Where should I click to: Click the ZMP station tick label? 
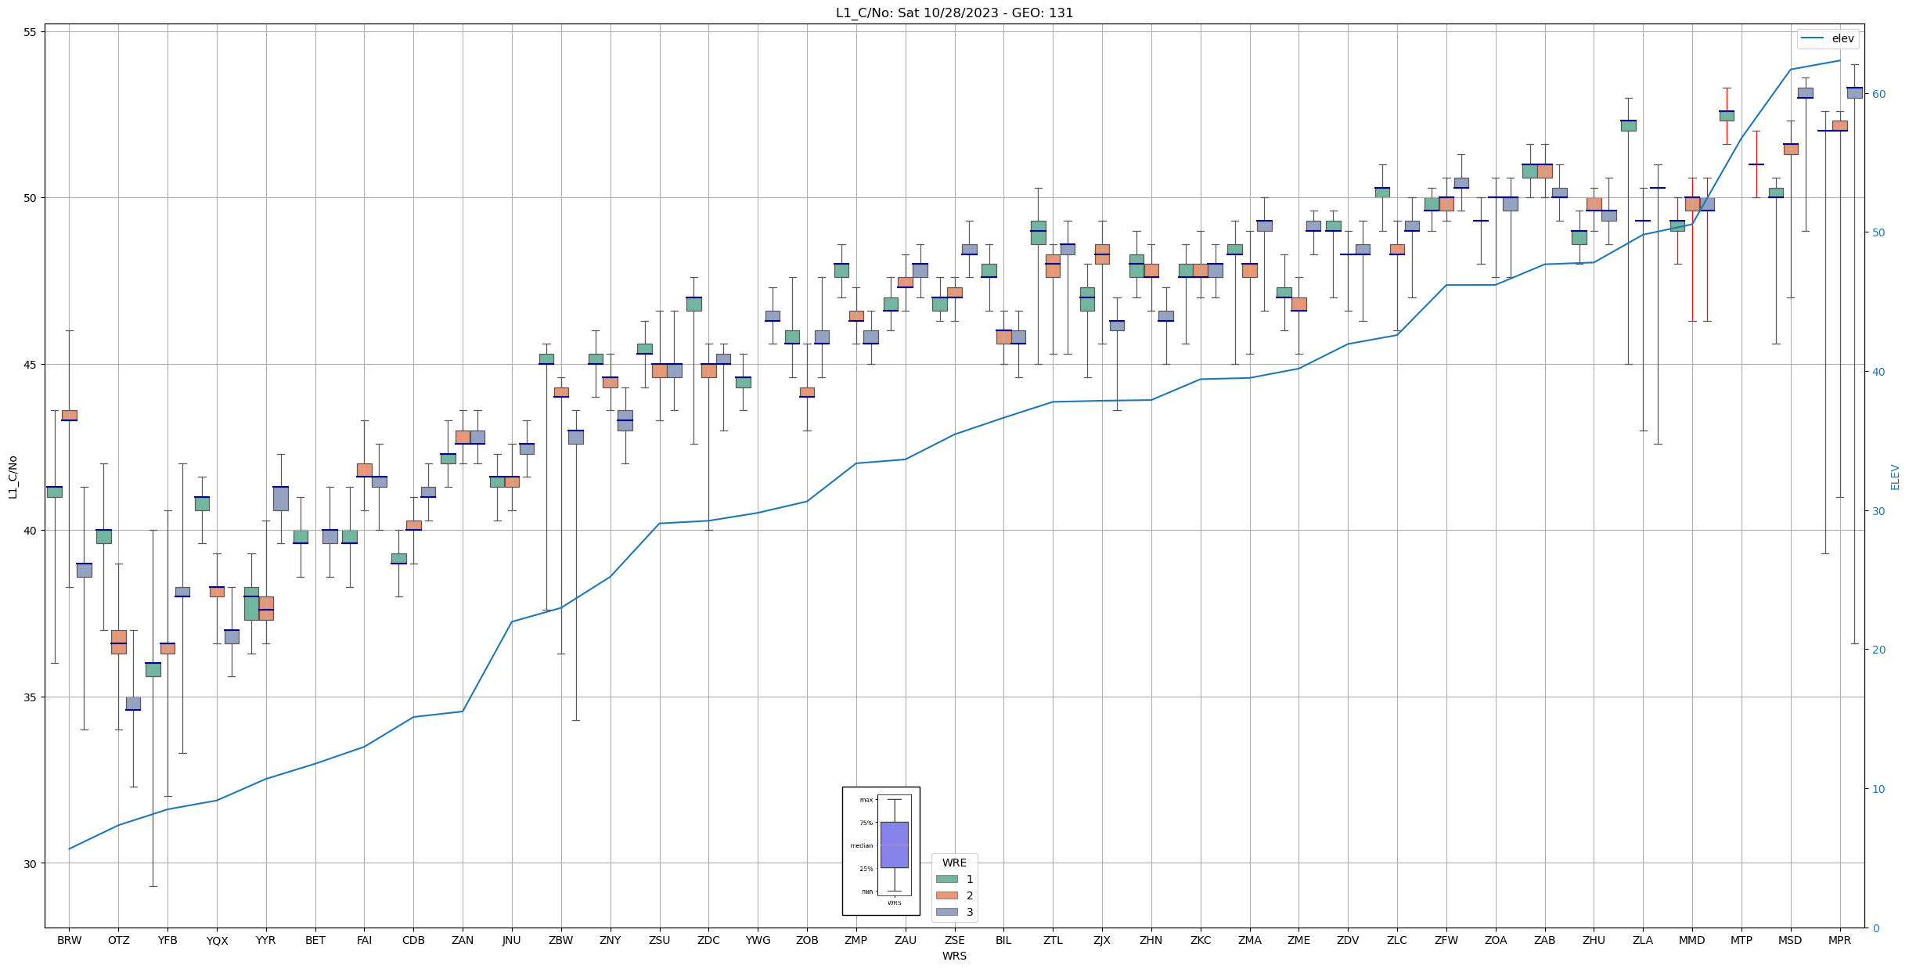tap(856, 940)
